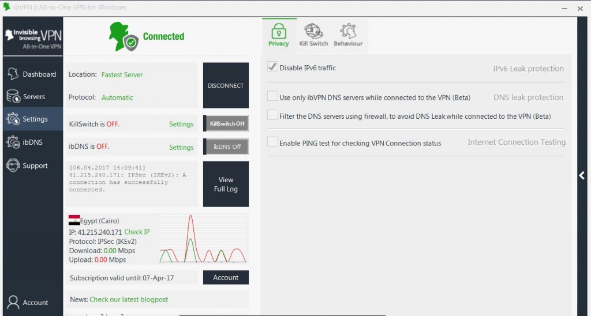Enable PING test checkbox
Image resolution: width=591 pixels, height=316 pixels.
click(272, 142)
